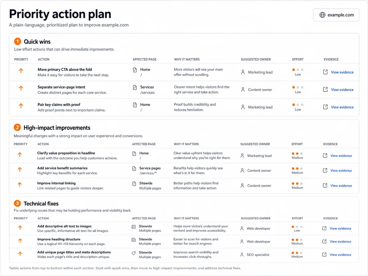This screenshot has width=368, height=276.
Task: Click View evidence for SEO specialist row
Action: pos(340,255)
